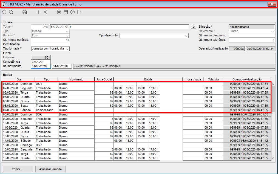Click start date field 01/03/2020
This screenshot has width=278, height=174.
tap(41, 66)
